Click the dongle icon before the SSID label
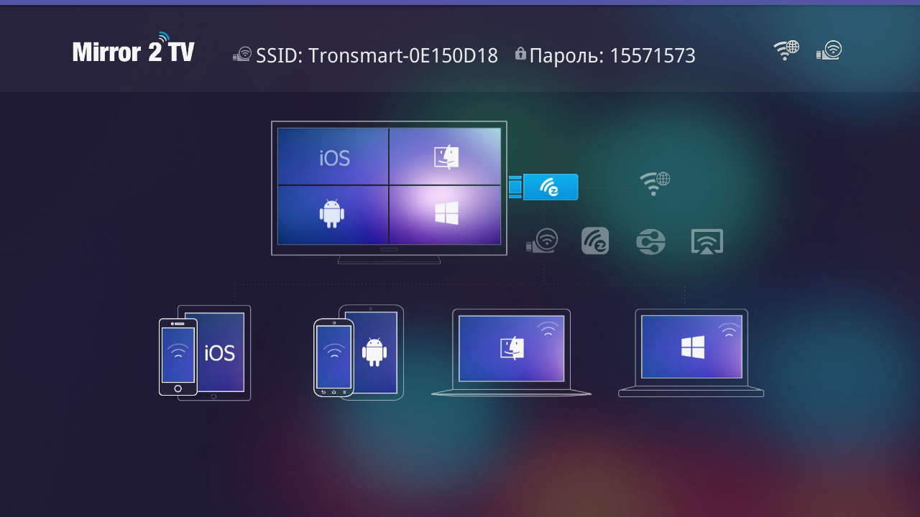 tap(241, 55)
